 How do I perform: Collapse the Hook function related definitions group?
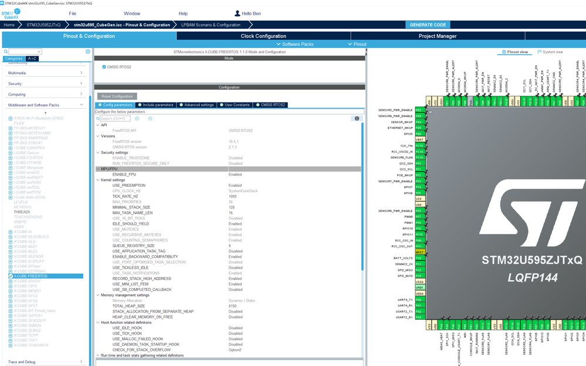98,322
